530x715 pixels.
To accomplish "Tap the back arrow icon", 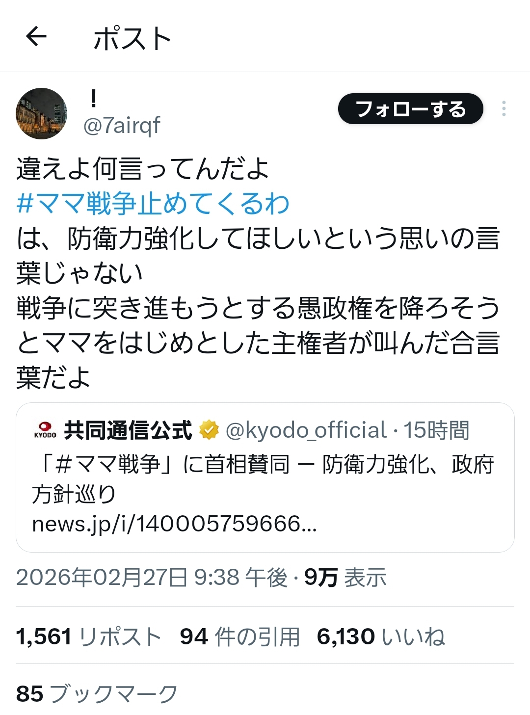I will tap(36, 36).
